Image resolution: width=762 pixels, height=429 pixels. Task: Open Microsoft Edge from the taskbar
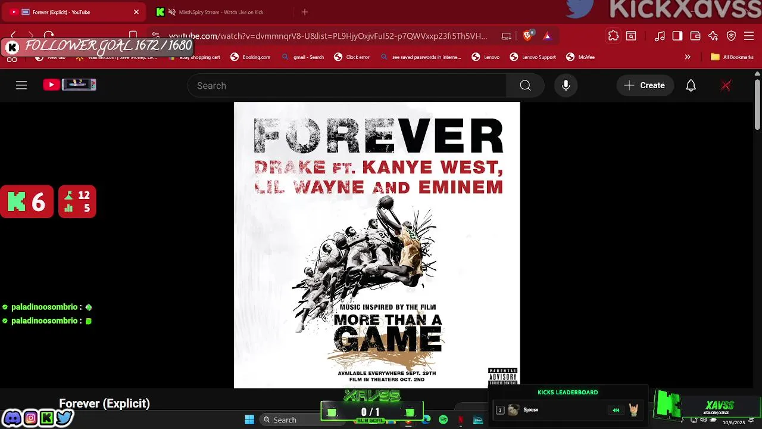(426, 419)
